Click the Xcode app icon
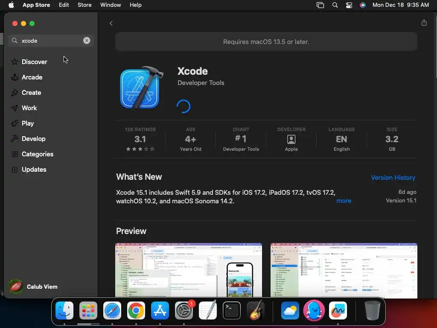437x328 pixels. click(141, 88)
